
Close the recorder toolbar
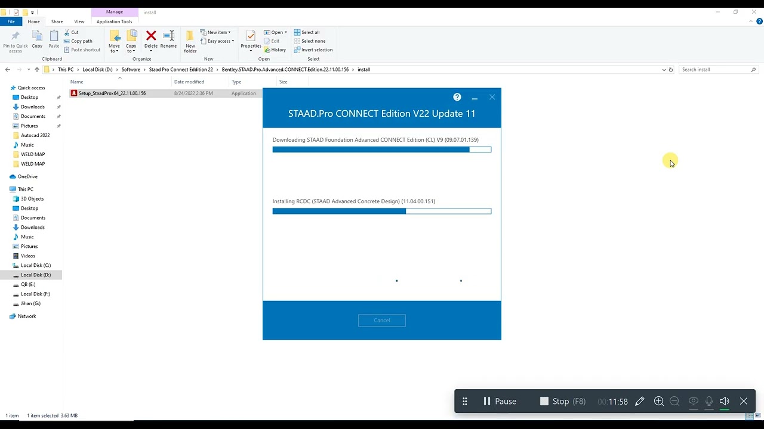744,402
